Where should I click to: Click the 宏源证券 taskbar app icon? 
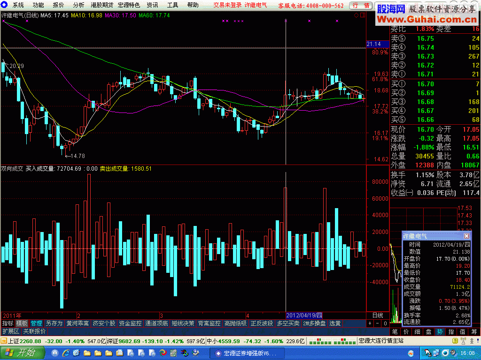coord(218,353)
